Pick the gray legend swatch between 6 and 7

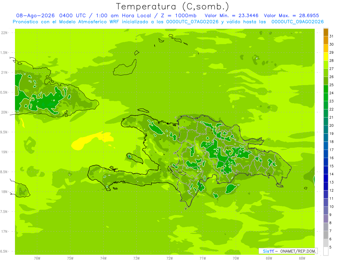[x=326, y=235]
